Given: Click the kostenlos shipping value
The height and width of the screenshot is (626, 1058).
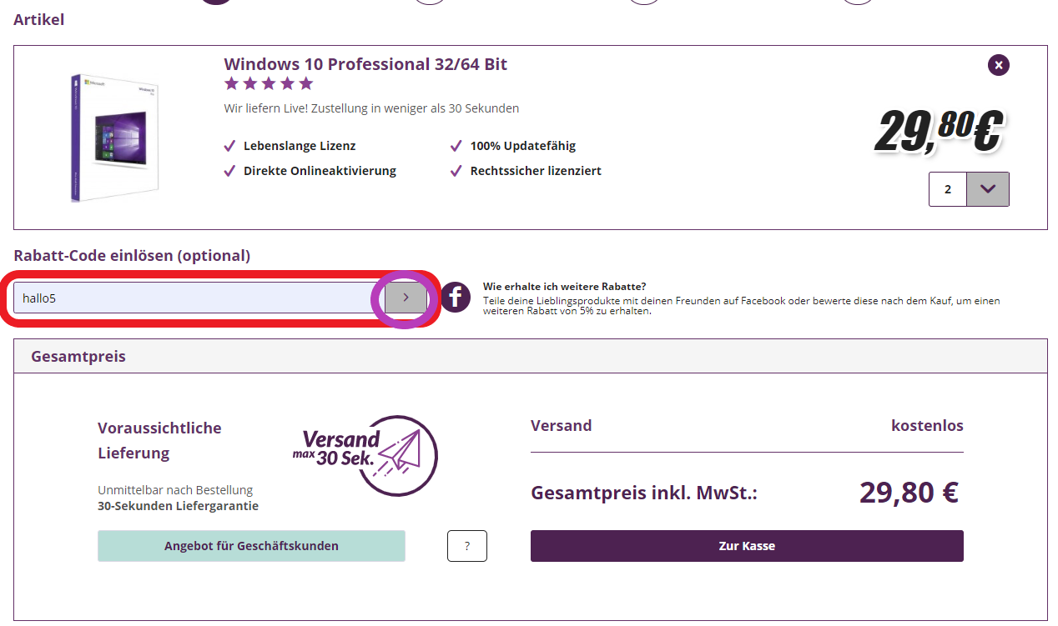Looking at the screenshot, I should click(927, 426).
